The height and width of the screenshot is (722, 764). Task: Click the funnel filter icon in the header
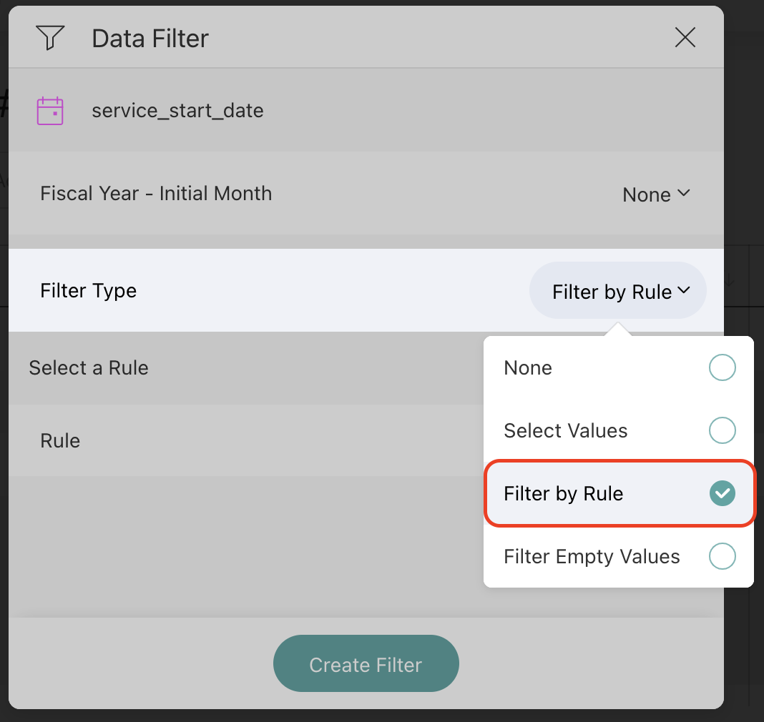50,38
